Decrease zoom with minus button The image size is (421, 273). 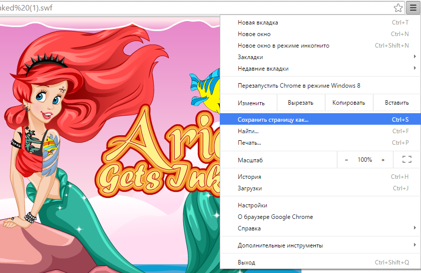[x=346, y=160]
